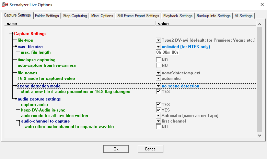Open the audio-channel to capture dropdown
The height and width of the screenshot is (159, 267).
point(158,121)
